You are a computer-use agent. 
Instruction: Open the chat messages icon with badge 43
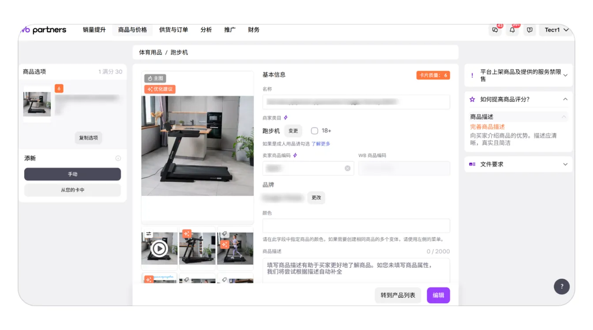coord(495,30)
